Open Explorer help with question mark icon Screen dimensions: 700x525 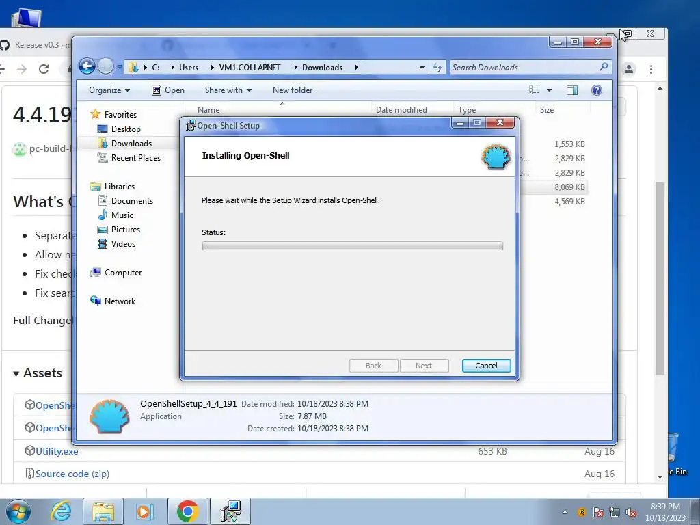596,90
